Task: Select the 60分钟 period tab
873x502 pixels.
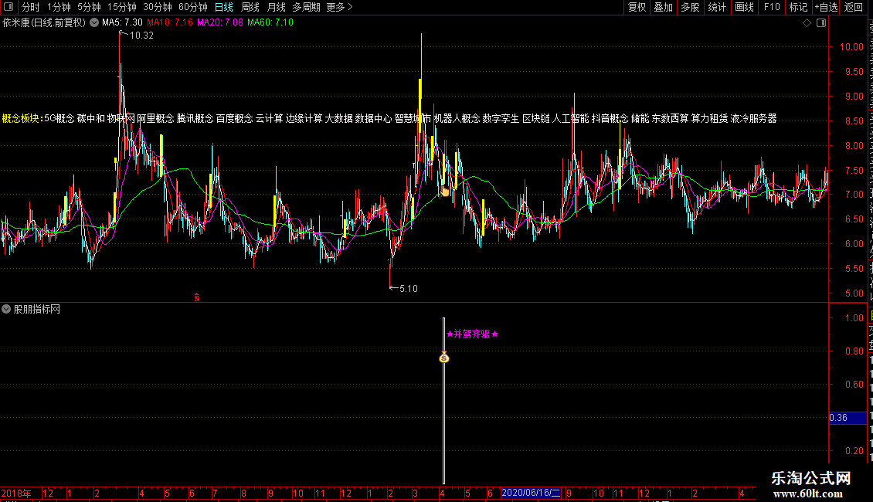Action: [193, 7]
